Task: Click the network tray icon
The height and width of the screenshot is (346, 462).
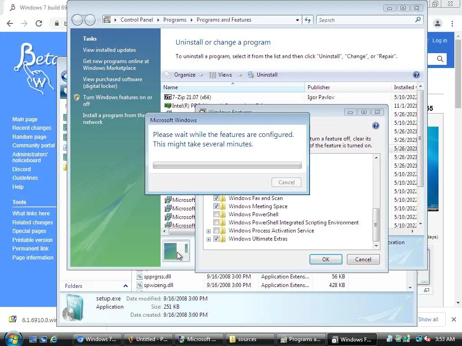Action: coord(419,339)
